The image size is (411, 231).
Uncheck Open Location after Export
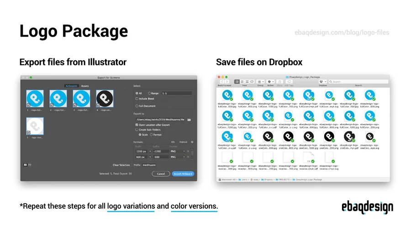(x=137, y=125)
